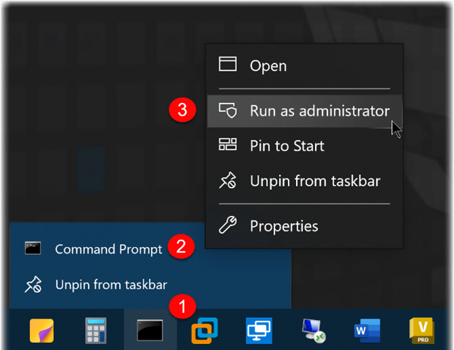Launch Calculator from the taskbar
Image resolution: width=454 pixels, height=350 pixels.
(x=95, y=330)
